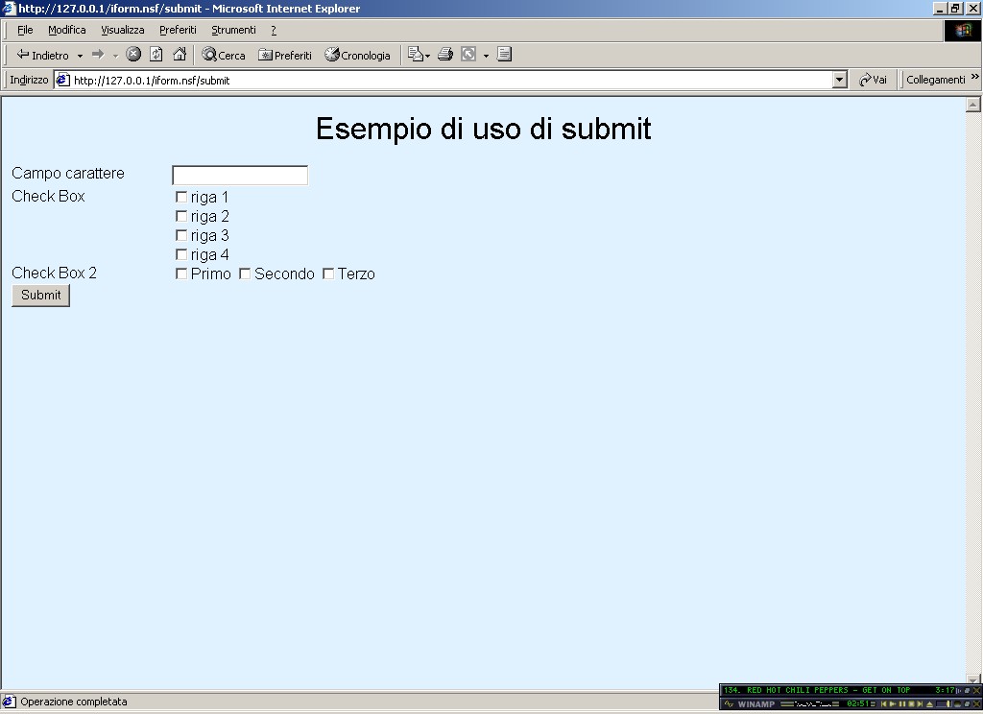983x714 pixels.
Task: Click the page icon in address bar
Action: point(62,81)
